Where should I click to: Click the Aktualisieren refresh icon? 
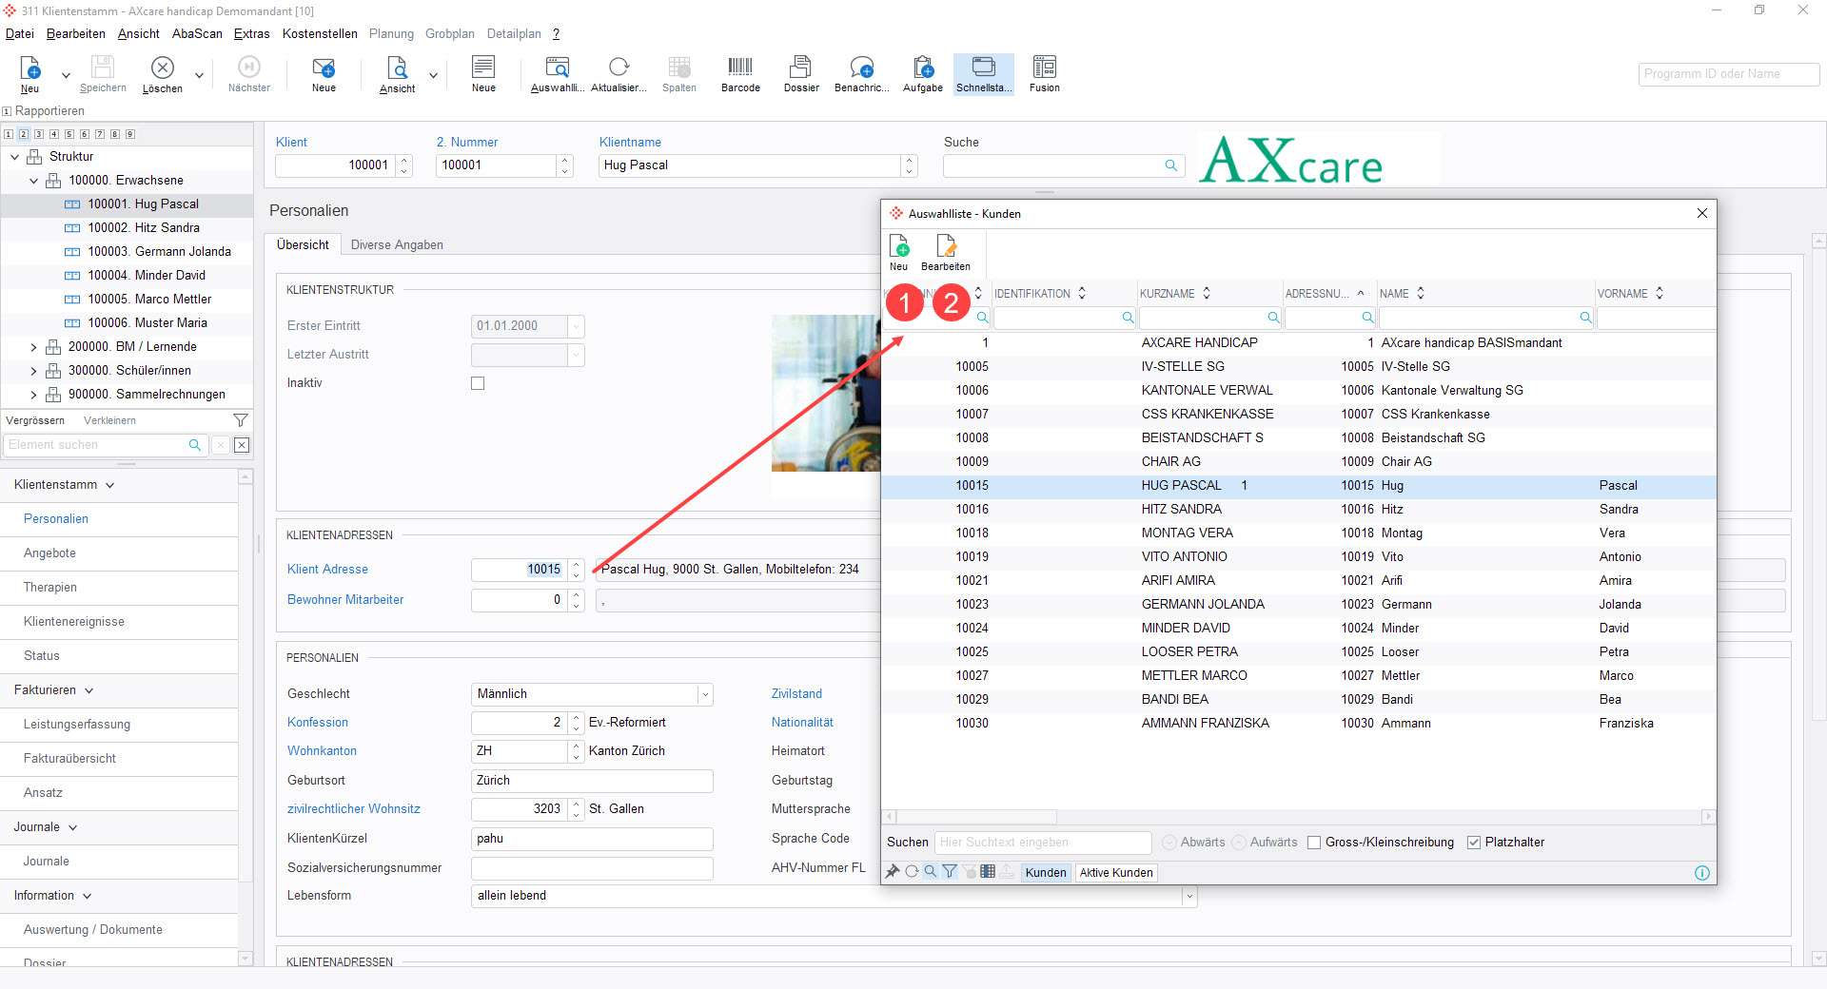pyautogui.click(x=619, y=73)
